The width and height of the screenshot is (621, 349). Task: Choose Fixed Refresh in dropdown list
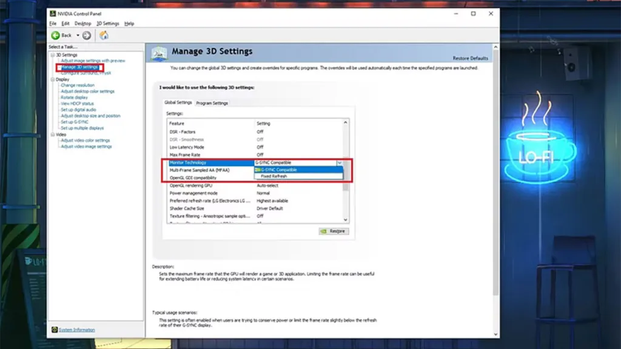coord(298,176)
